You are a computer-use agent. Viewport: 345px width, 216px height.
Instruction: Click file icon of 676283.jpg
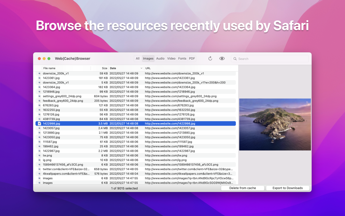[40, 105]
